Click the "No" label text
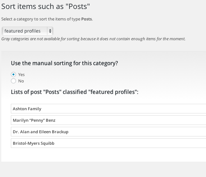The image size is (206, 177). [21, 81]
